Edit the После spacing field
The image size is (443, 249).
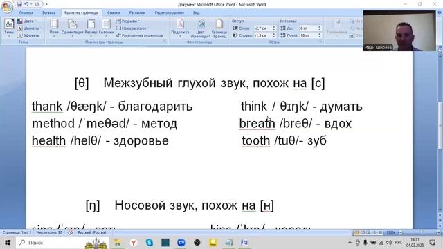tap(309, 35)
